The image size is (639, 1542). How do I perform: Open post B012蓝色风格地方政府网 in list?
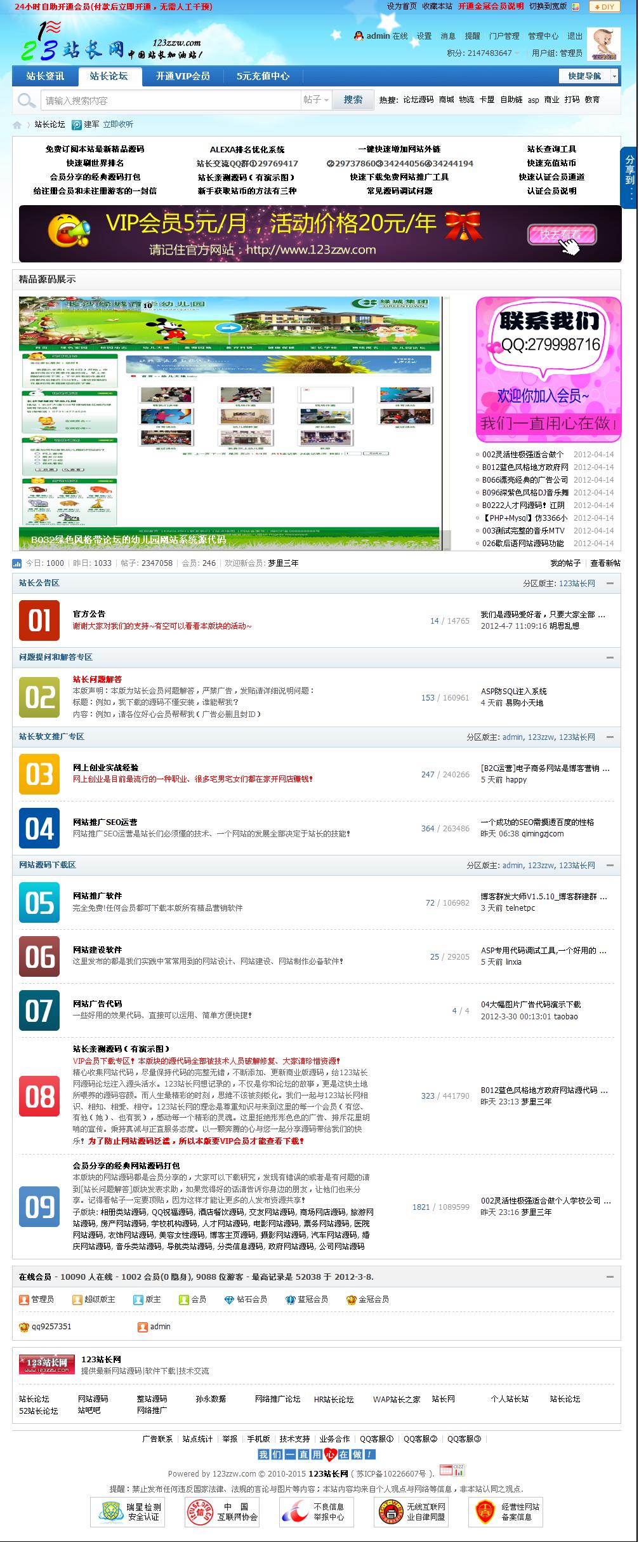coord(525,467)
